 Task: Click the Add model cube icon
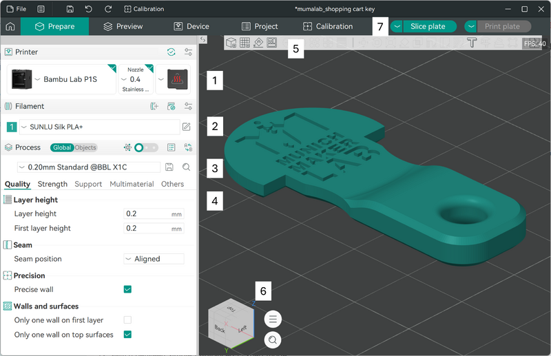coord(231,43)
